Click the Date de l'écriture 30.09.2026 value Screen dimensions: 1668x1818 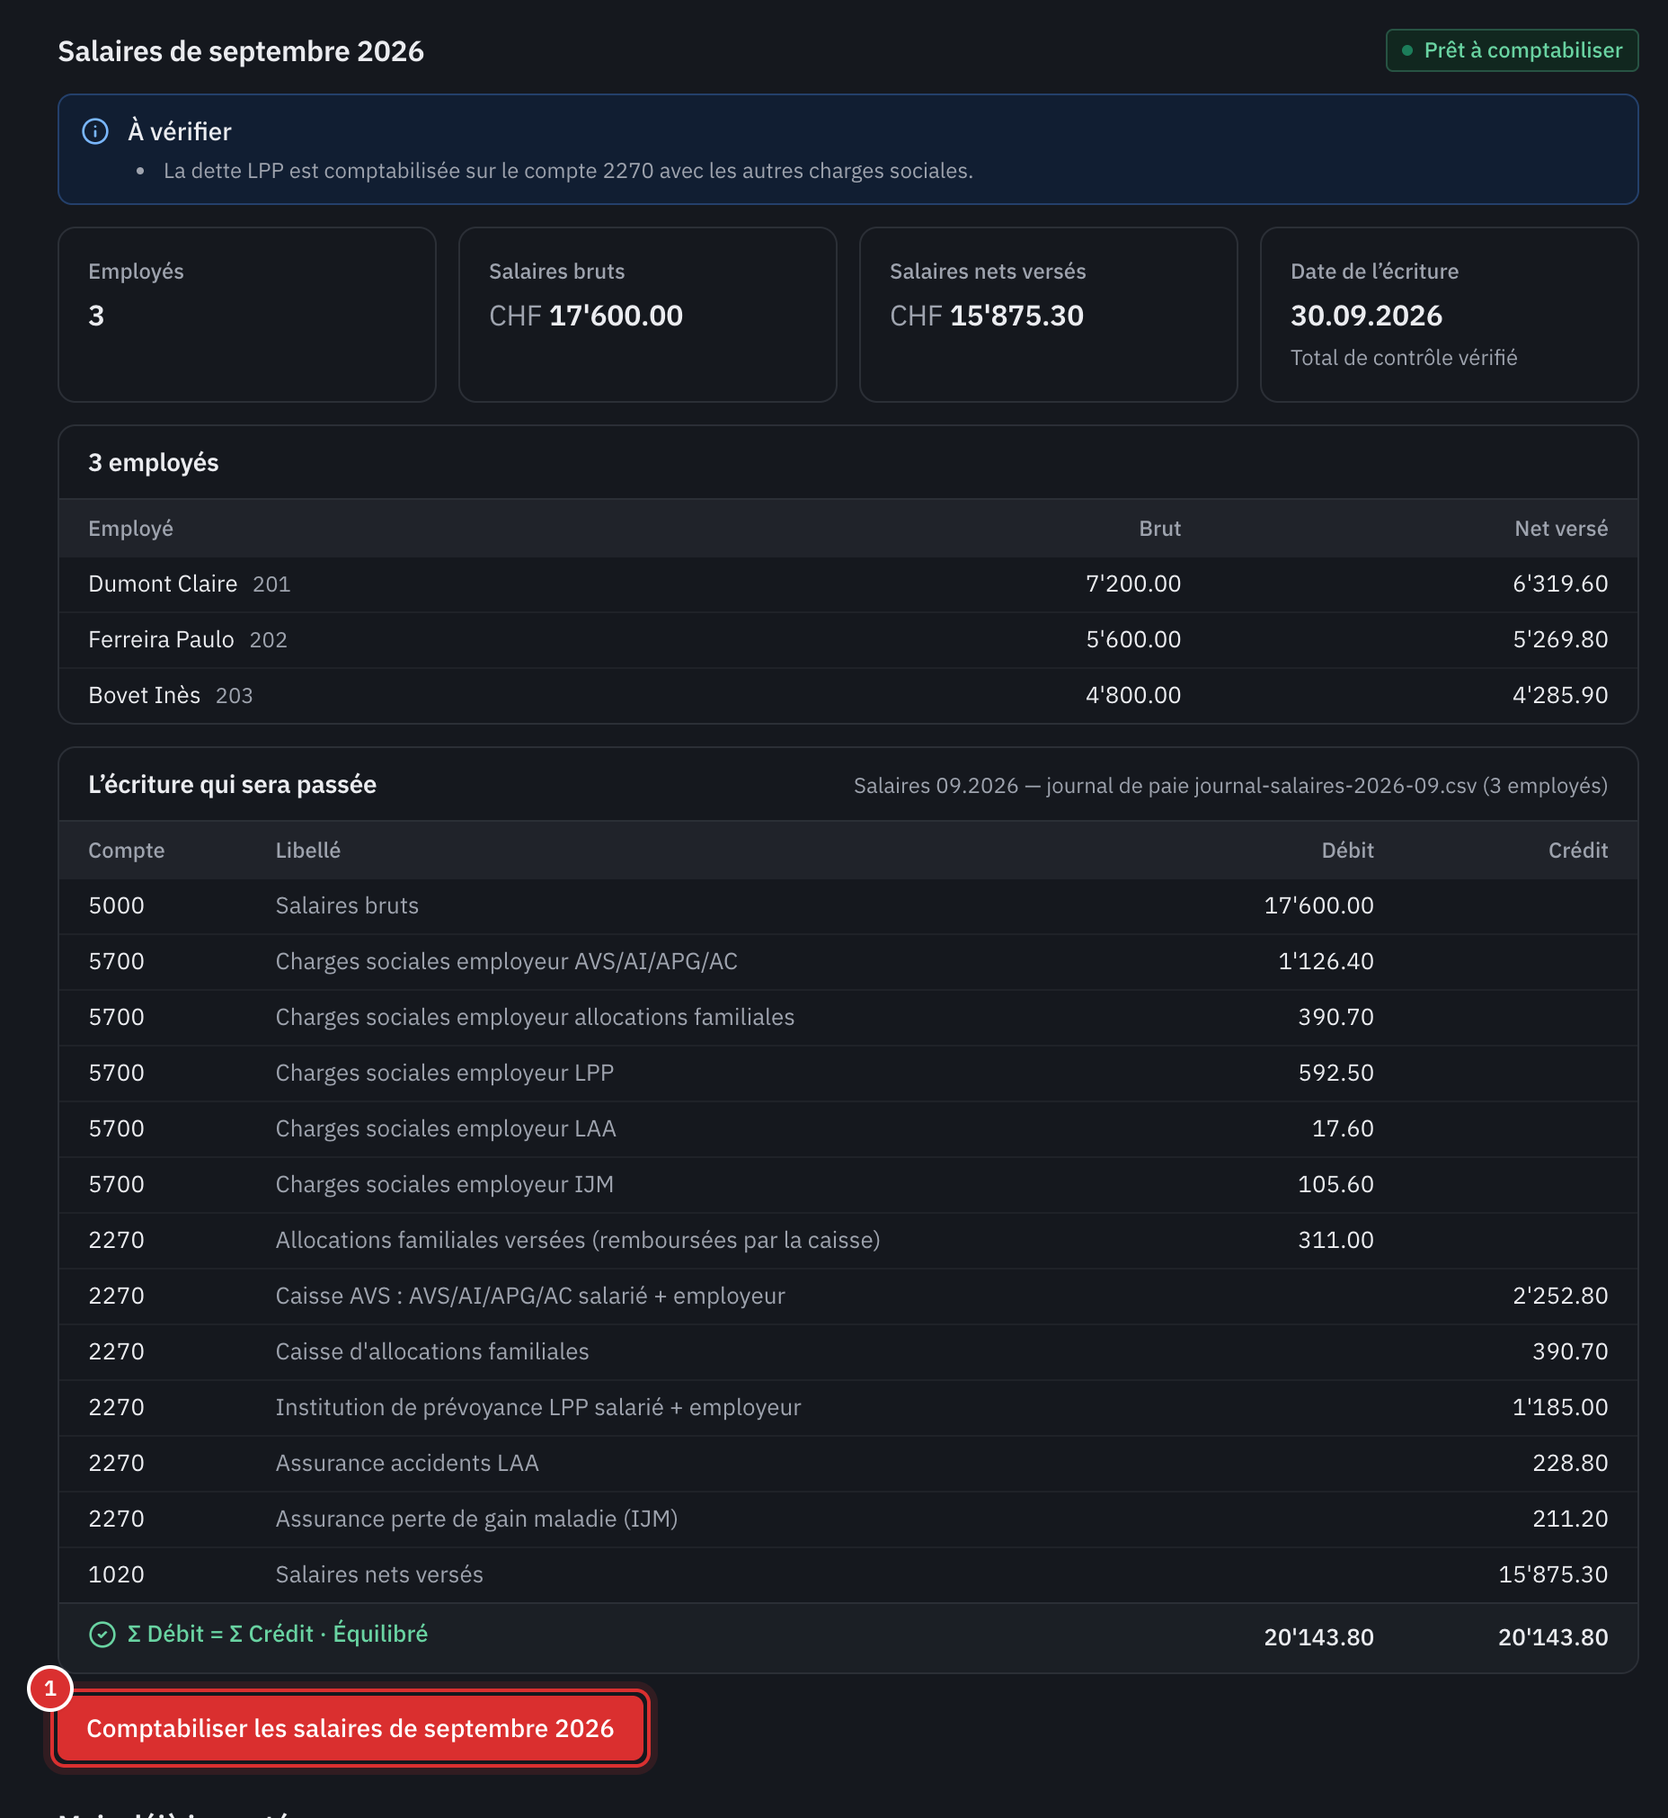(x=1367, y=316)
